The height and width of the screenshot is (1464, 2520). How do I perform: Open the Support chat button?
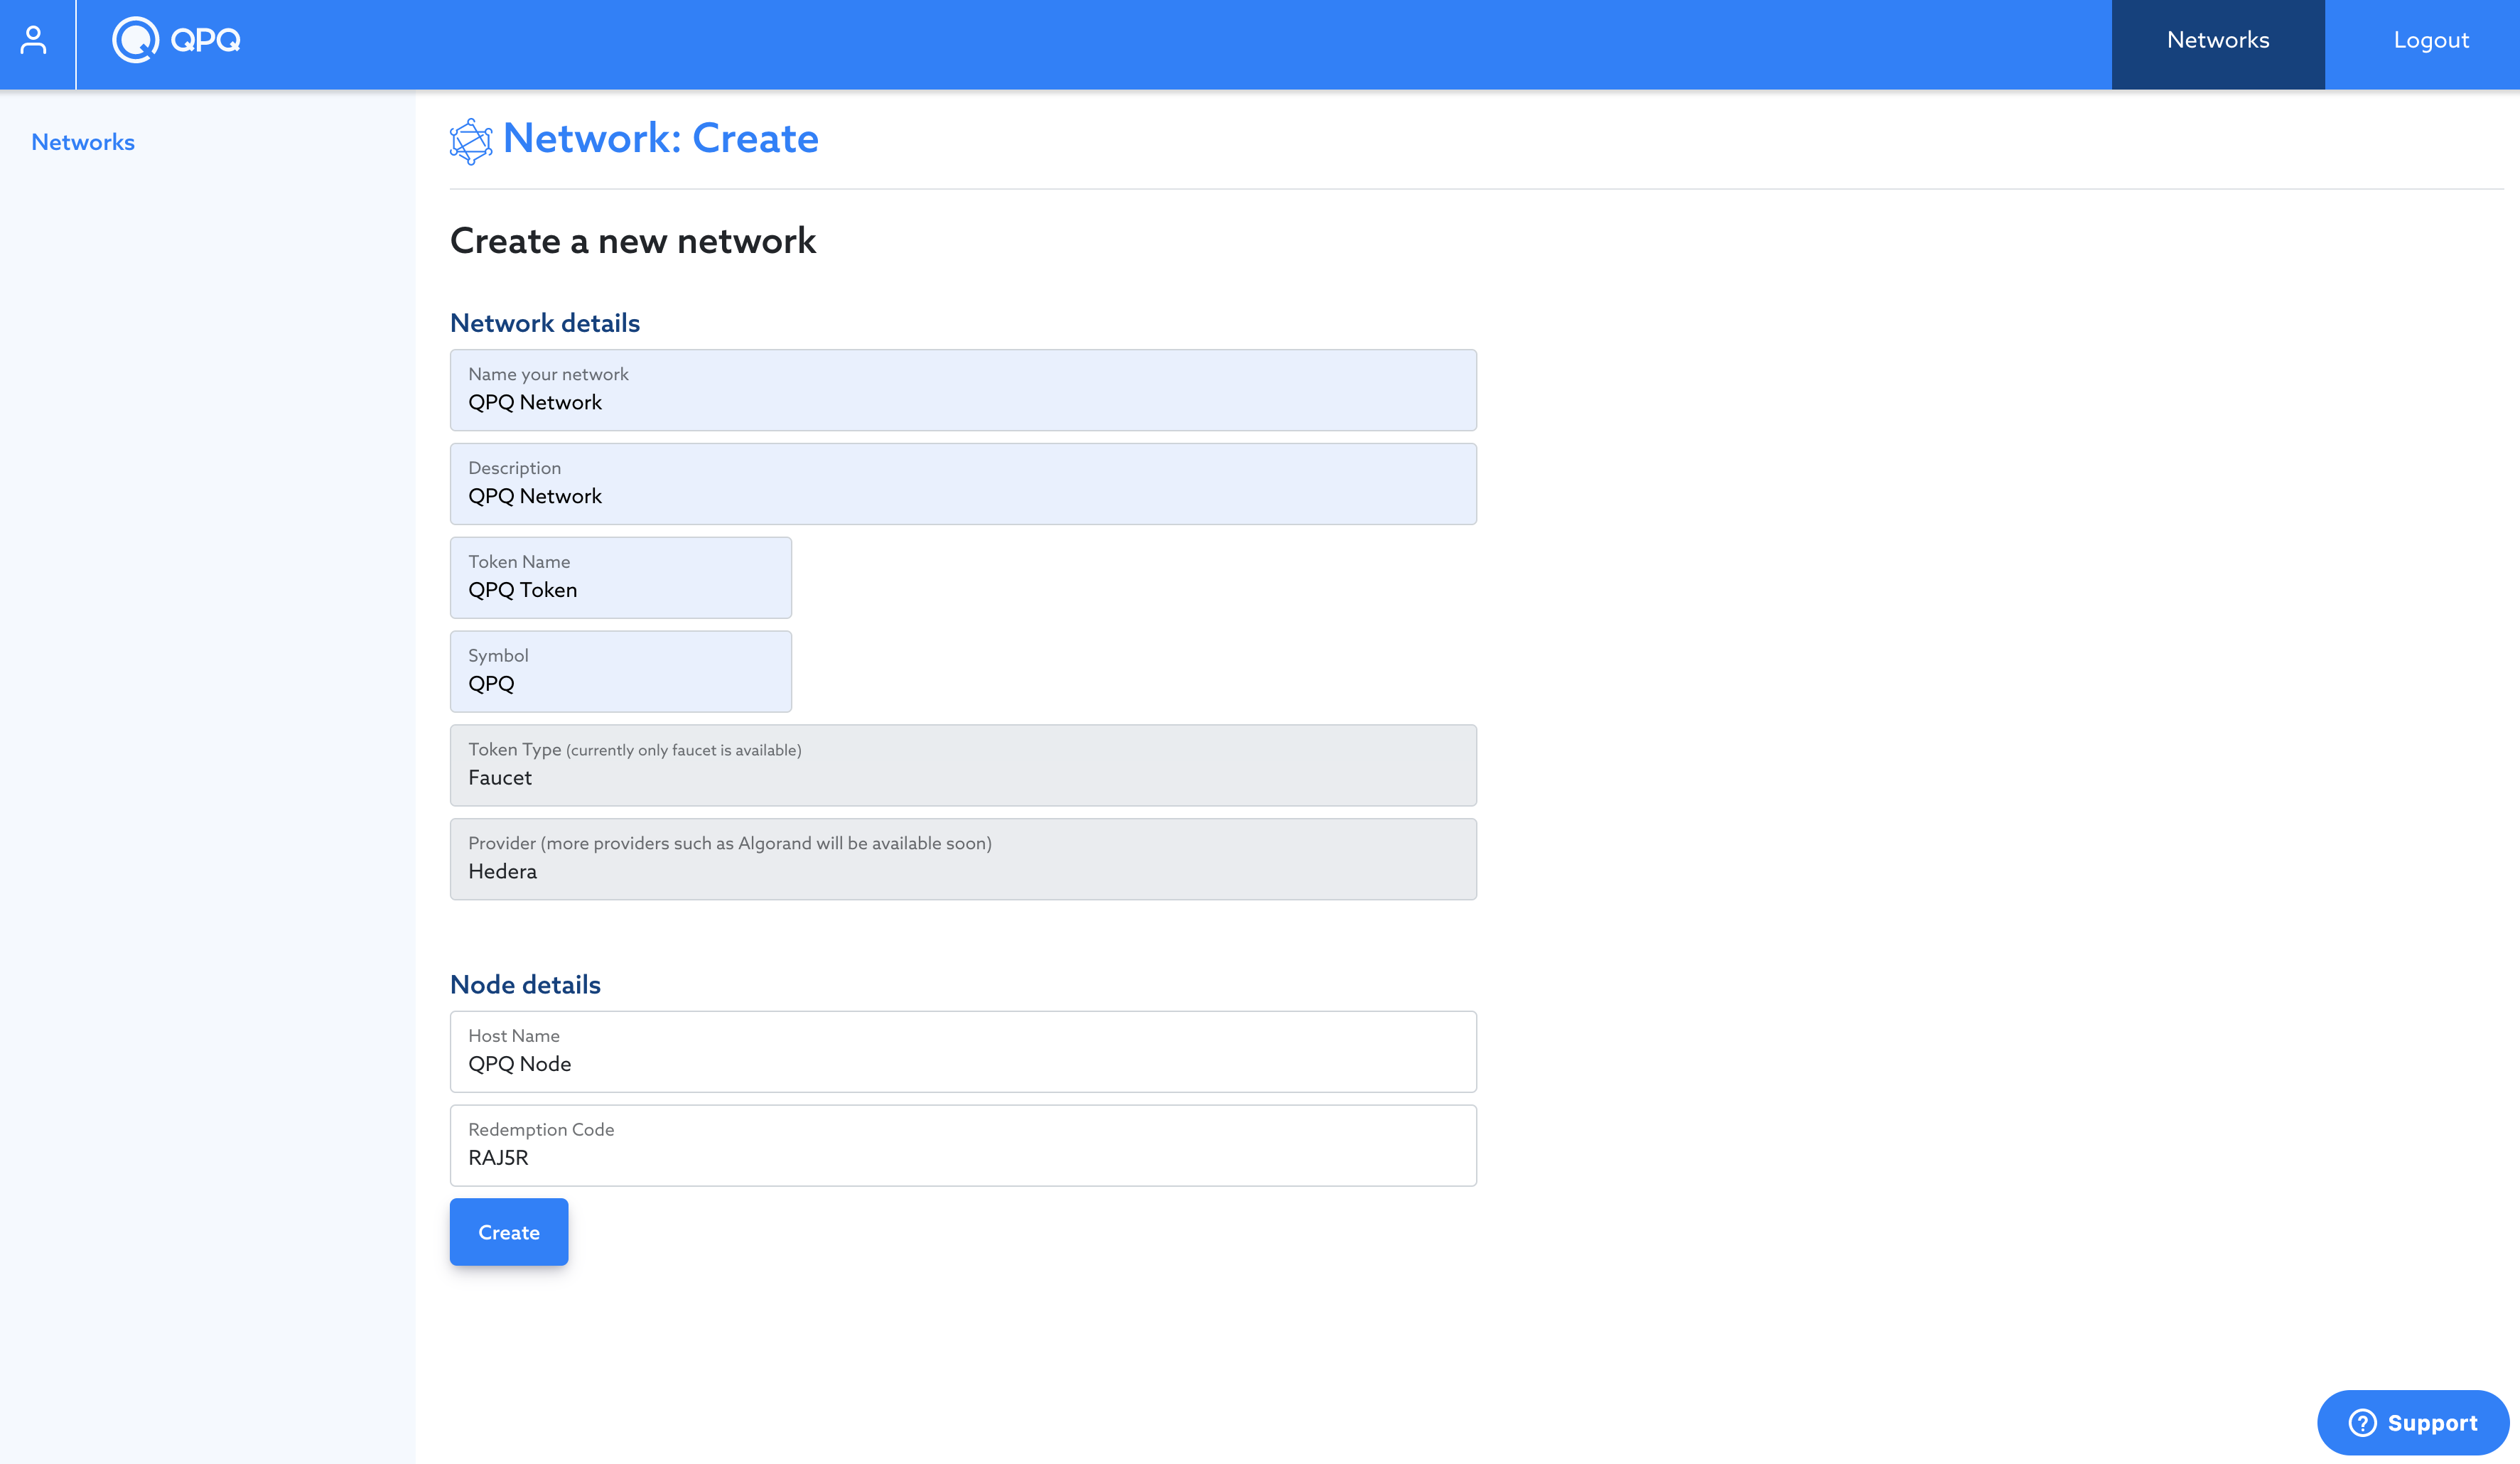(x=2412, y=1422)
